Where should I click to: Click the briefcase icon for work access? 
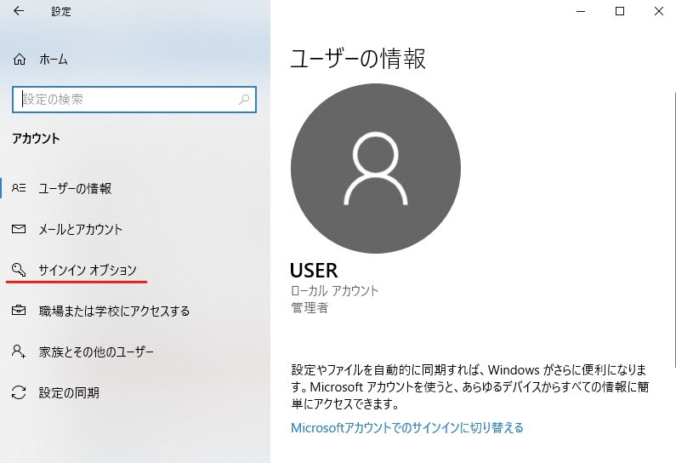[x=19, y=311]
